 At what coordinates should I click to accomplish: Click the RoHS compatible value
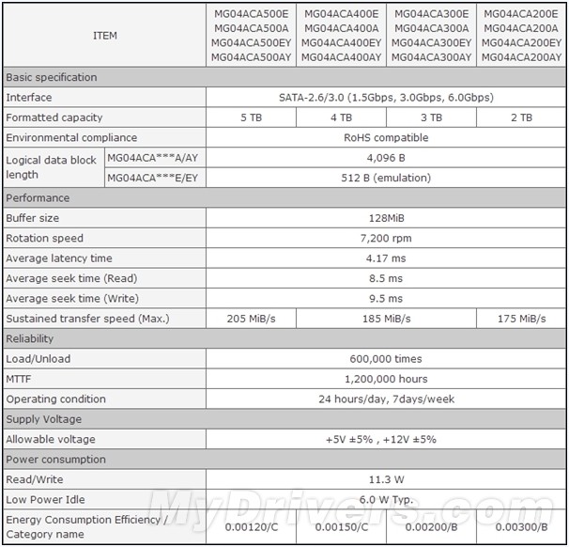(x=386, y=137)
